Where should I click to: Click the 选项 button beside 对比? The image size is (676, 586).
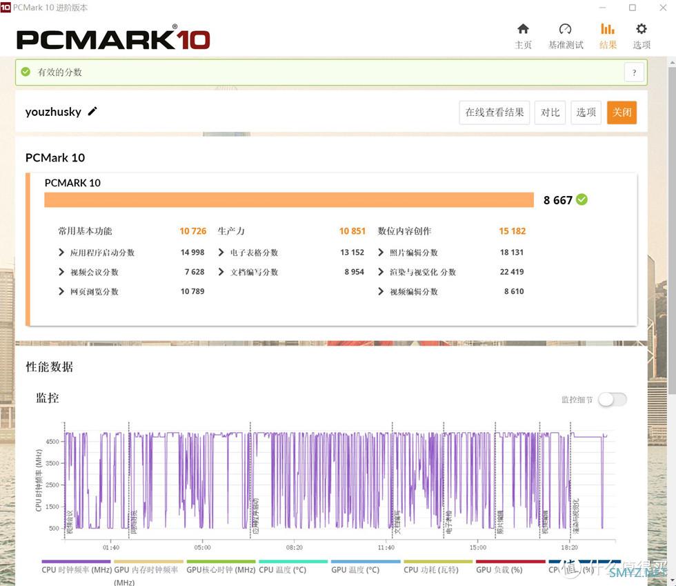(586, 113)
